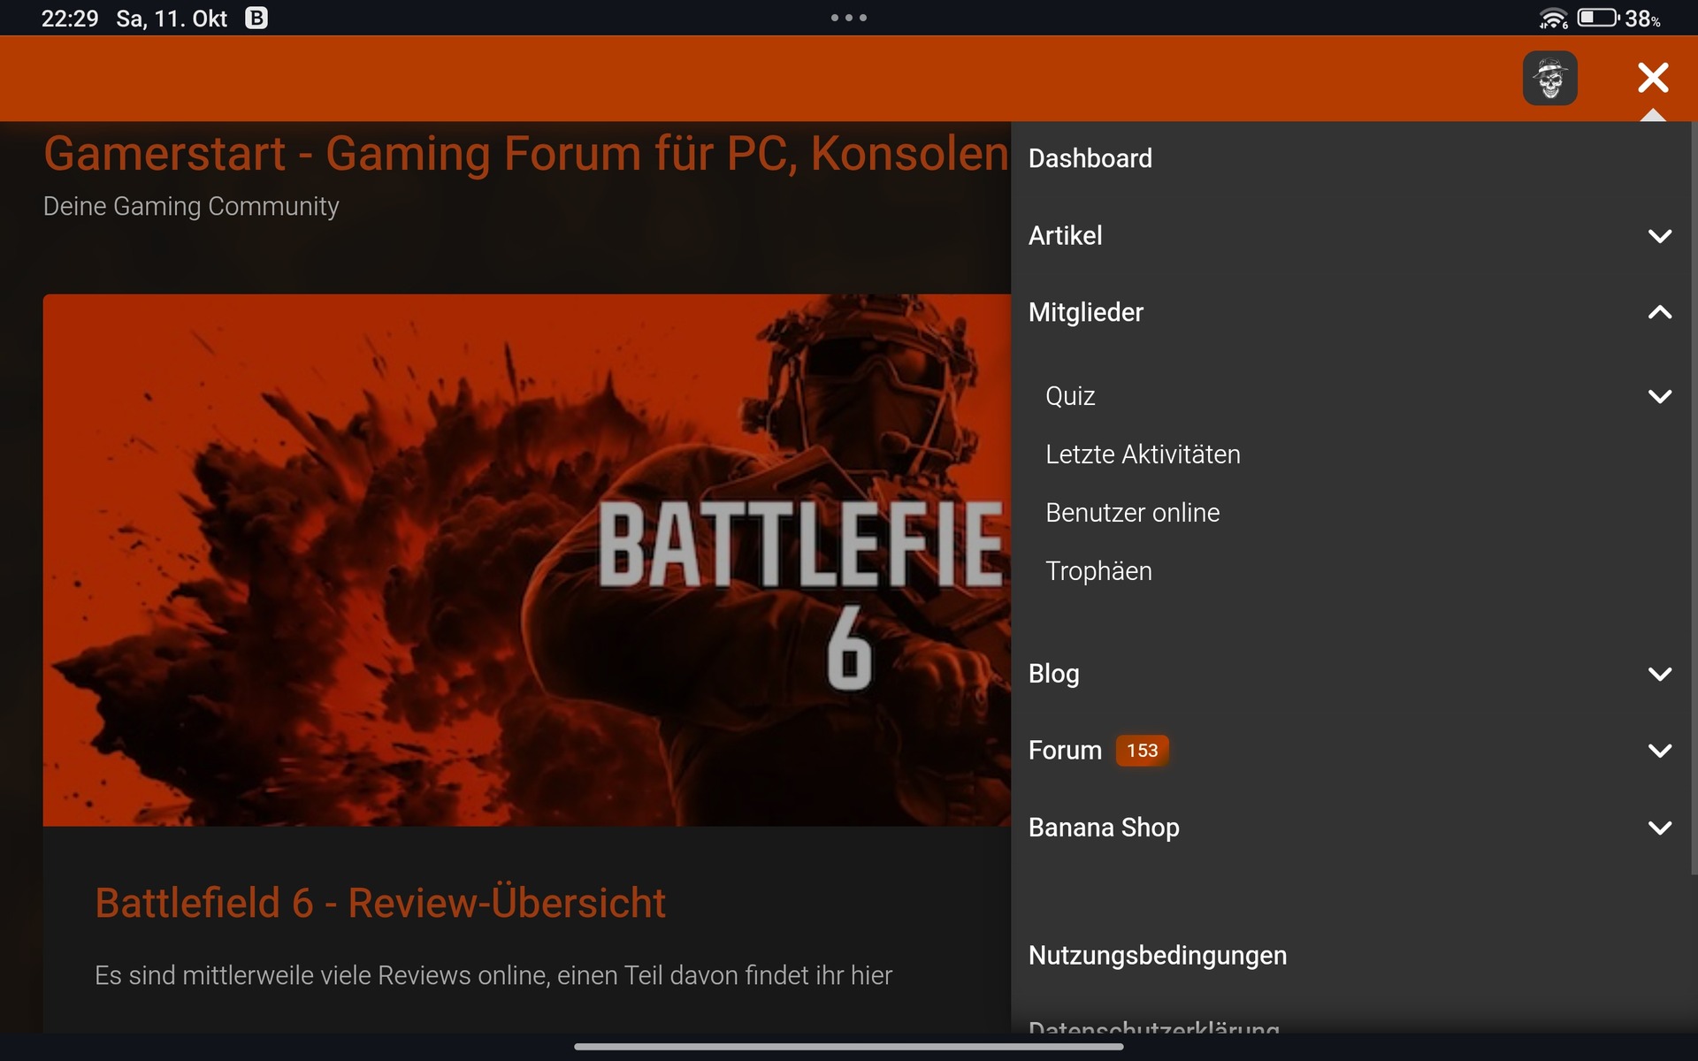
Task: Open Battlefield 6 - Review-Übersicht article title
Action: (x=380, y=903)
